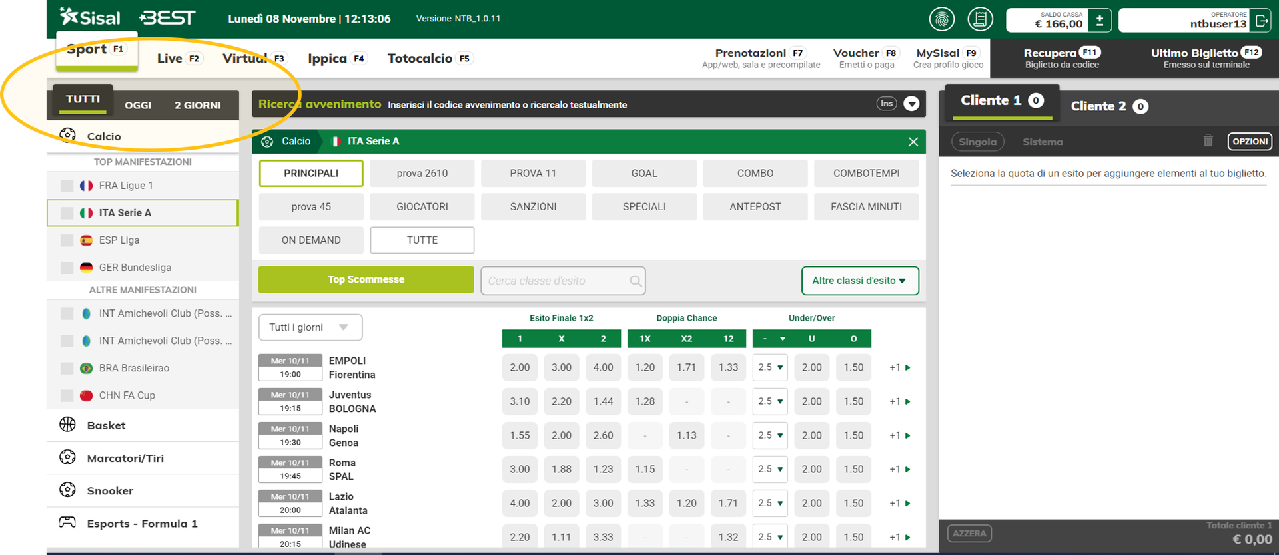Expand the Ricerca avvenimento dropdown arrow
The height and width of the screenshot is (555, 1279).
point(912,104)
